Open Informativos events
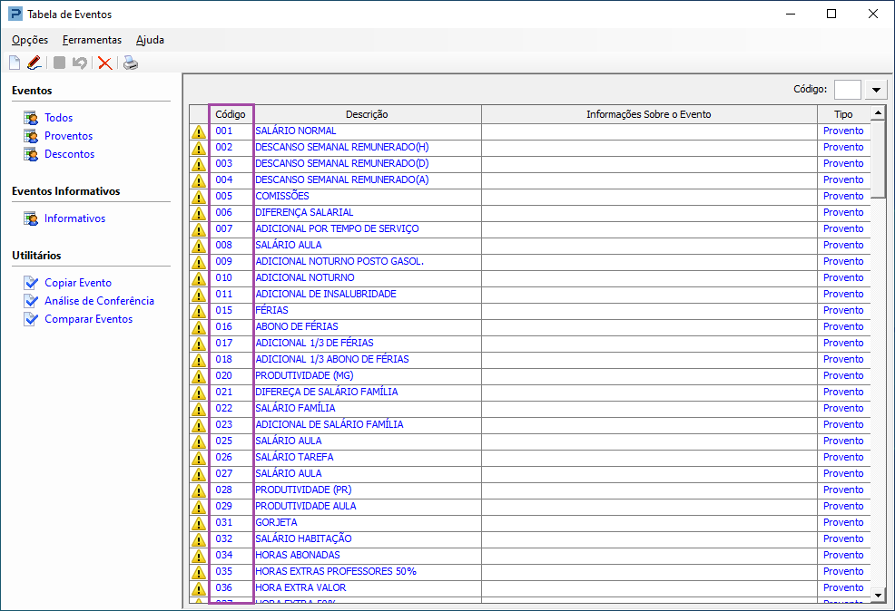This screenshot has height=611, width=895. point(74,218)
